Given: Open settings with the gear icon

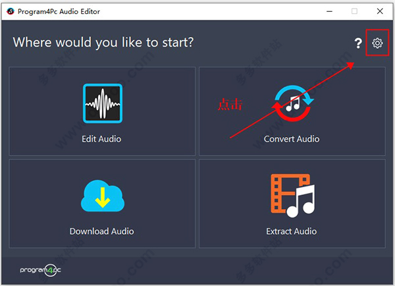Looking at the screenshot, I should tap(377, 43).
